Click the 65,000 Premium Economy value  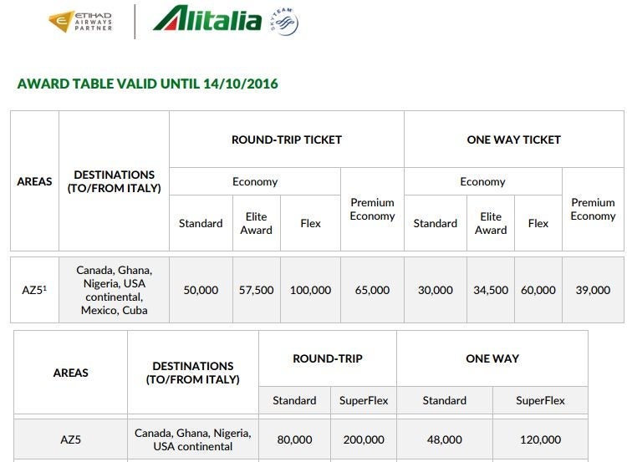tap(372, 290)
